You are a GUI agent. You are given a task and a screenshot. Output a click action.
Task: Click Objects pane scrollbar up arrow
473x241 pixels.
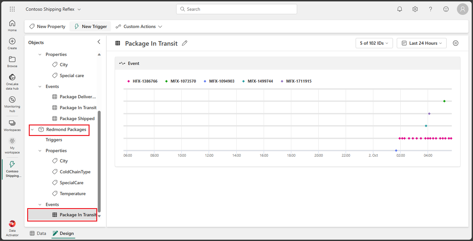99,55
